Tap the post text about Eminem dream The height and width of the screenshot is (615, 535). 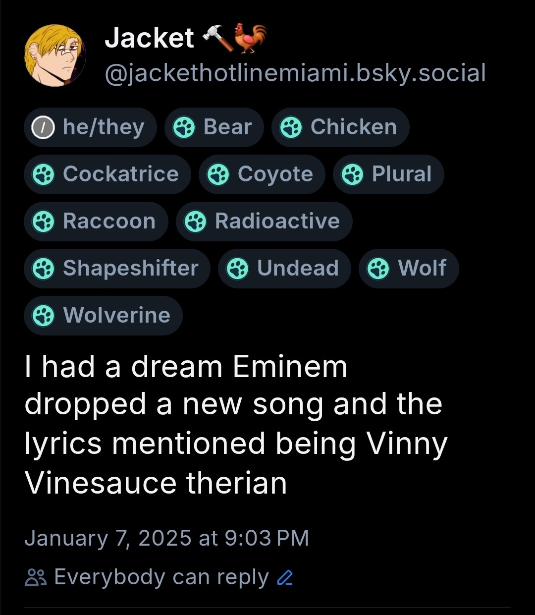pos(235,425)
